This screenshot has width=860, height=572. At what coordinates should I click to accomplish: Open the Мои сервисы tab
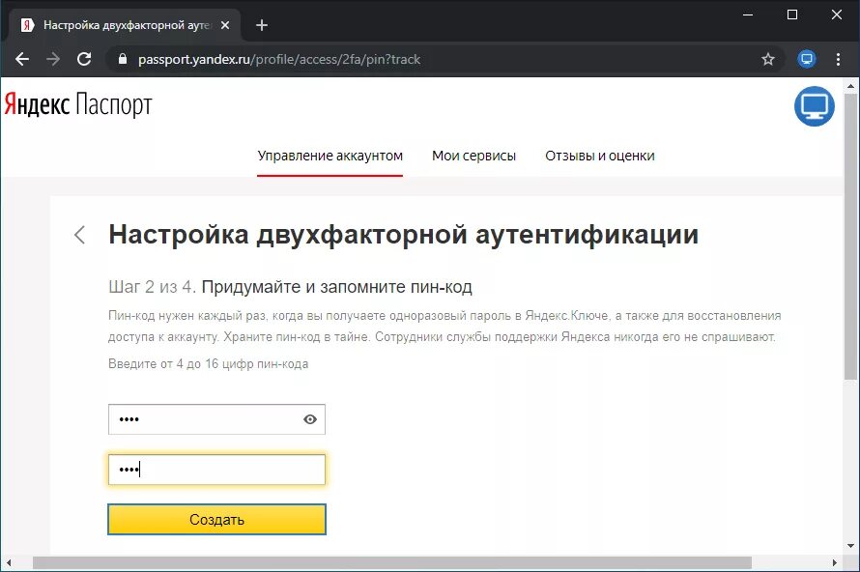tap(473, 156)
